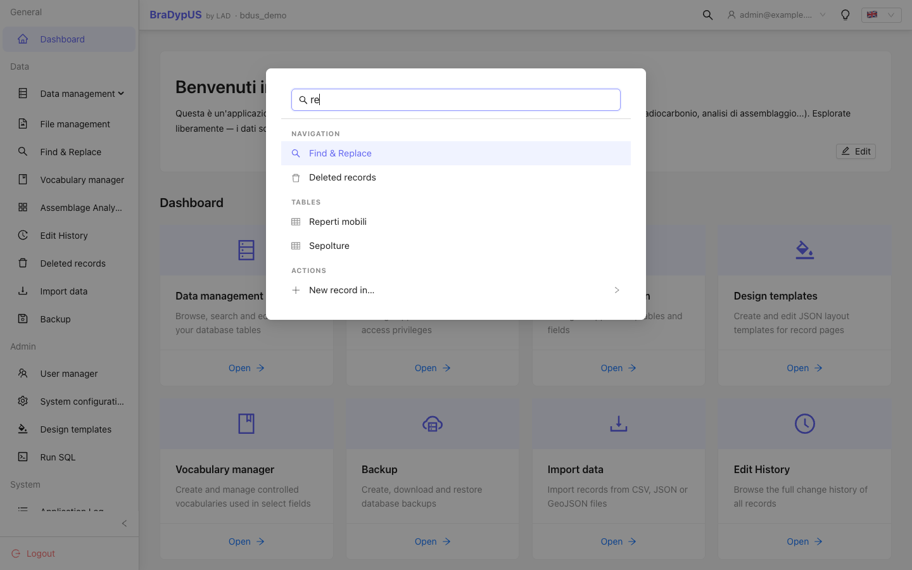Click the Data management server sidebar icon
912x570 pixels.
point(23,94)
